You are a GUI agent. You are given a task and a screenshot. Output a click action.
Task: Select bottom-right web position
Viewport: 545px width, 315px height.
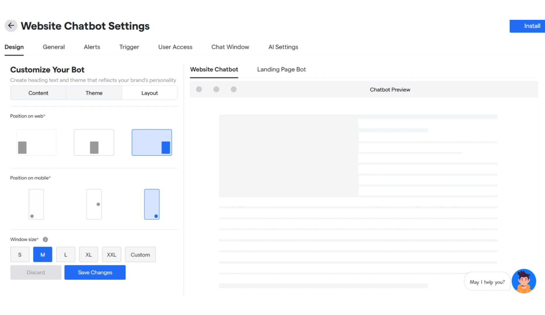[x=152, y=142]
